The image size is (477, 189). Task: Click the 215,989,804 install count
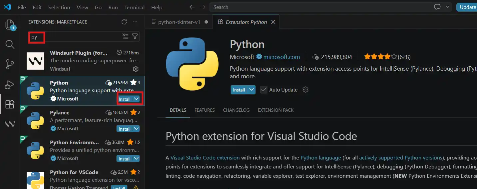click(x=336, y=57)
